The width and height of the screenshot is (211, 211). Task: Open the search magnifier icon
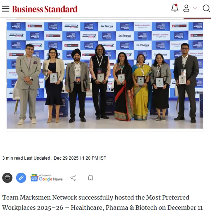pos(206,8)
